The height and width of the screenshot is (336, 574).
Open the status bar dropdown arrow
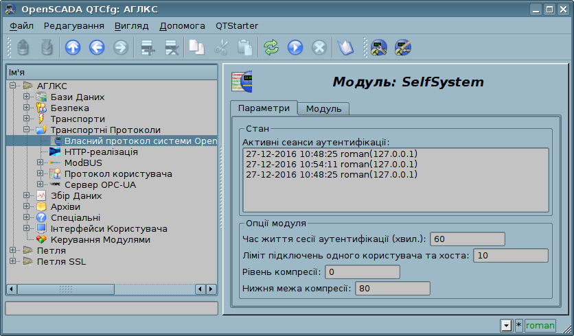click(x=506, y=326)
